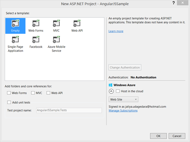The height and width of the screenshot is (142, 190).
Task: Close the New ASP.NET Project dialog
Action: tap(183, 3)
